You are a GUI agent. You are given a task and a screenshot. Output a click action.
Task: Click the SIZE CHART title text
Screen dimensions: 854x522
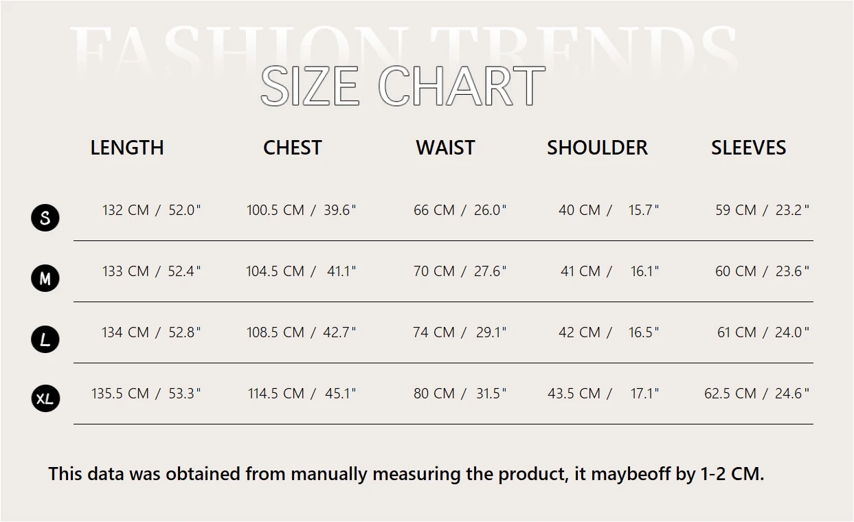tap(403, 87)
